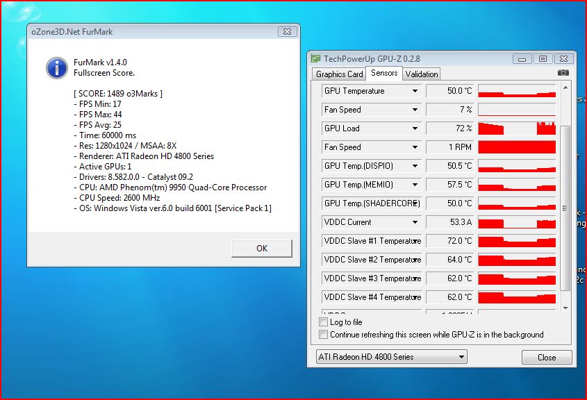The image size is (587, 400).
Task: Click the FurMark v1.4.0 heading text
Action: coord(100,62)
